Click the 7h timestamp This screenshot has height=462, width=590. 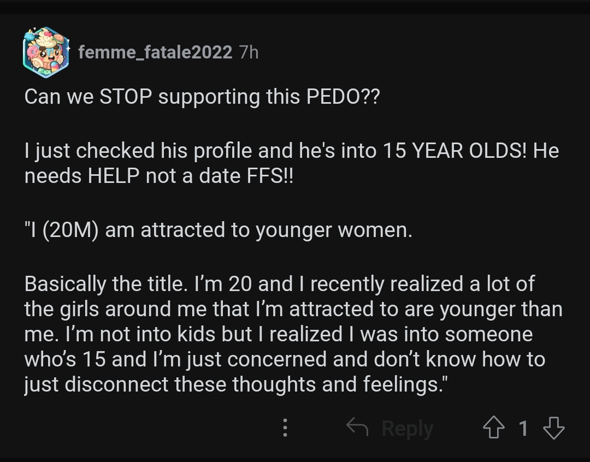(249, 52)
